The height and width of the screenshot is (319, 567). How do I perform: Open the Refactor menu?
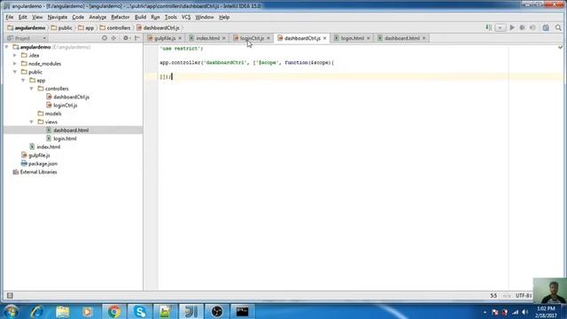point(120,17)
